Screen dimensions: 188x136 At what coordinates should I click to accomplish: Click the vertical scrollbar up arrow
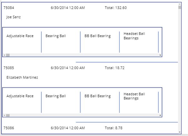180,3
